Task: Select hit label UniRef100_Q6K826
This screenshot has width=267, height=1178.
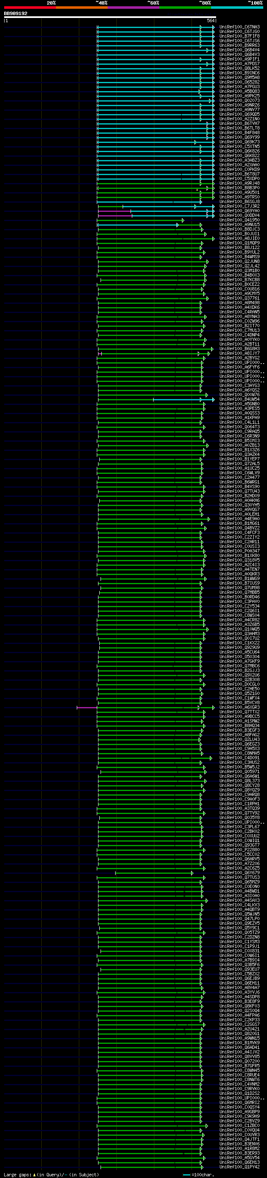Action: click(239, 151)
